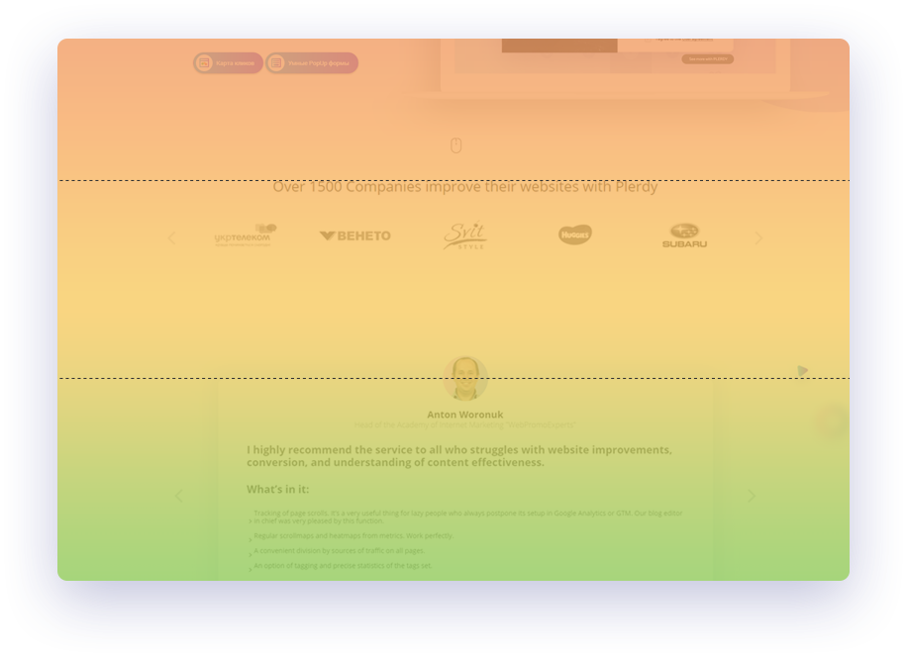Go back using the left carousel arrow
907x657 pixels.
click(x=170, y=237)
